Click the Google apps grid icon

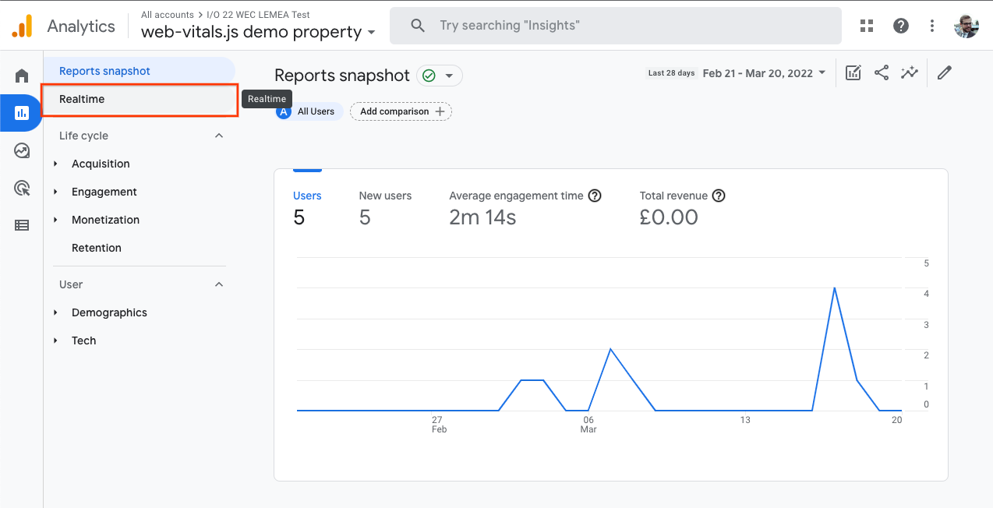(867, 26)
